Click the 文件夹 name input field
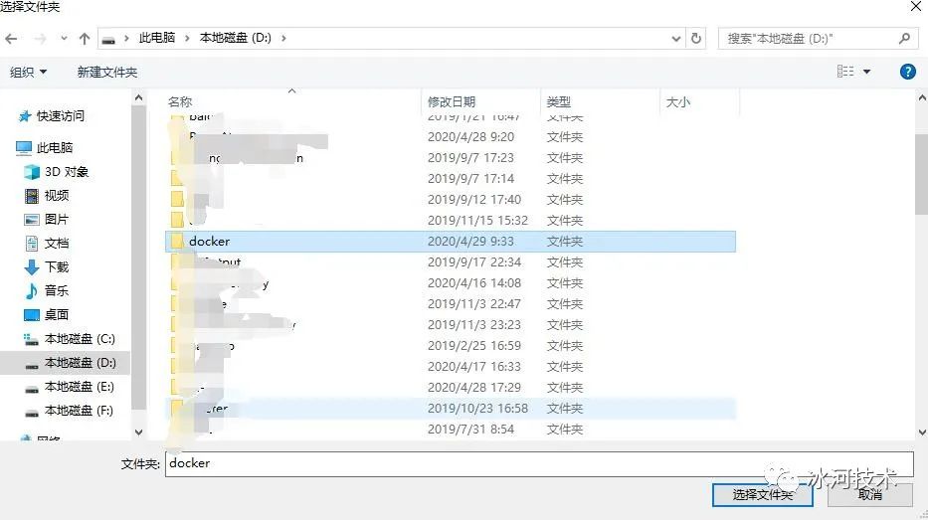Image resolution: width=928 pixels, height=520 pixels. click(539, 463)
